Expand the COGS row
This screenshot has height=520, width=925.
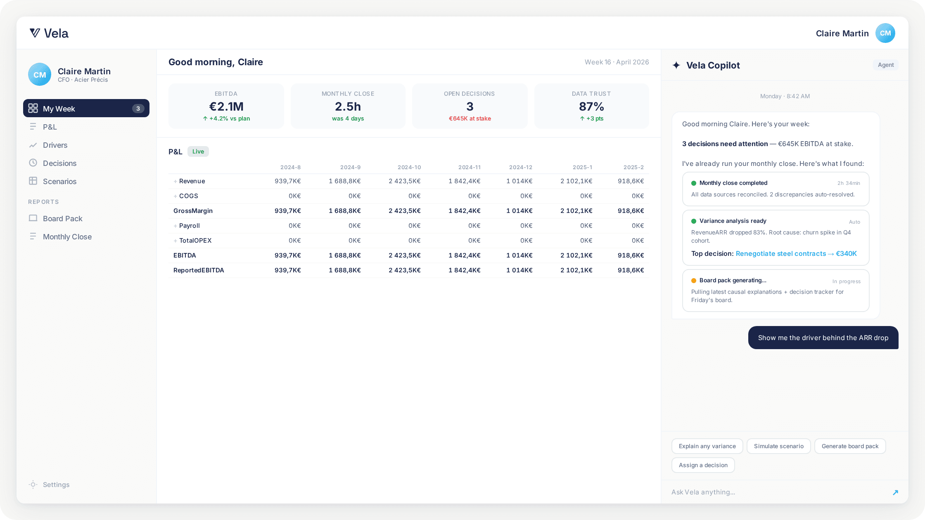coord(176,196)
